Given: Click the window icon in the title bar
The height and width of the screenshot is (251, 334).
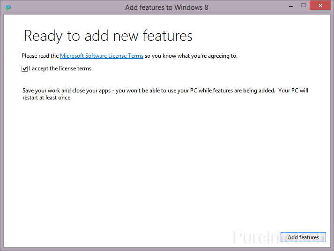Looking at the screenshot, I should (8, 8).
